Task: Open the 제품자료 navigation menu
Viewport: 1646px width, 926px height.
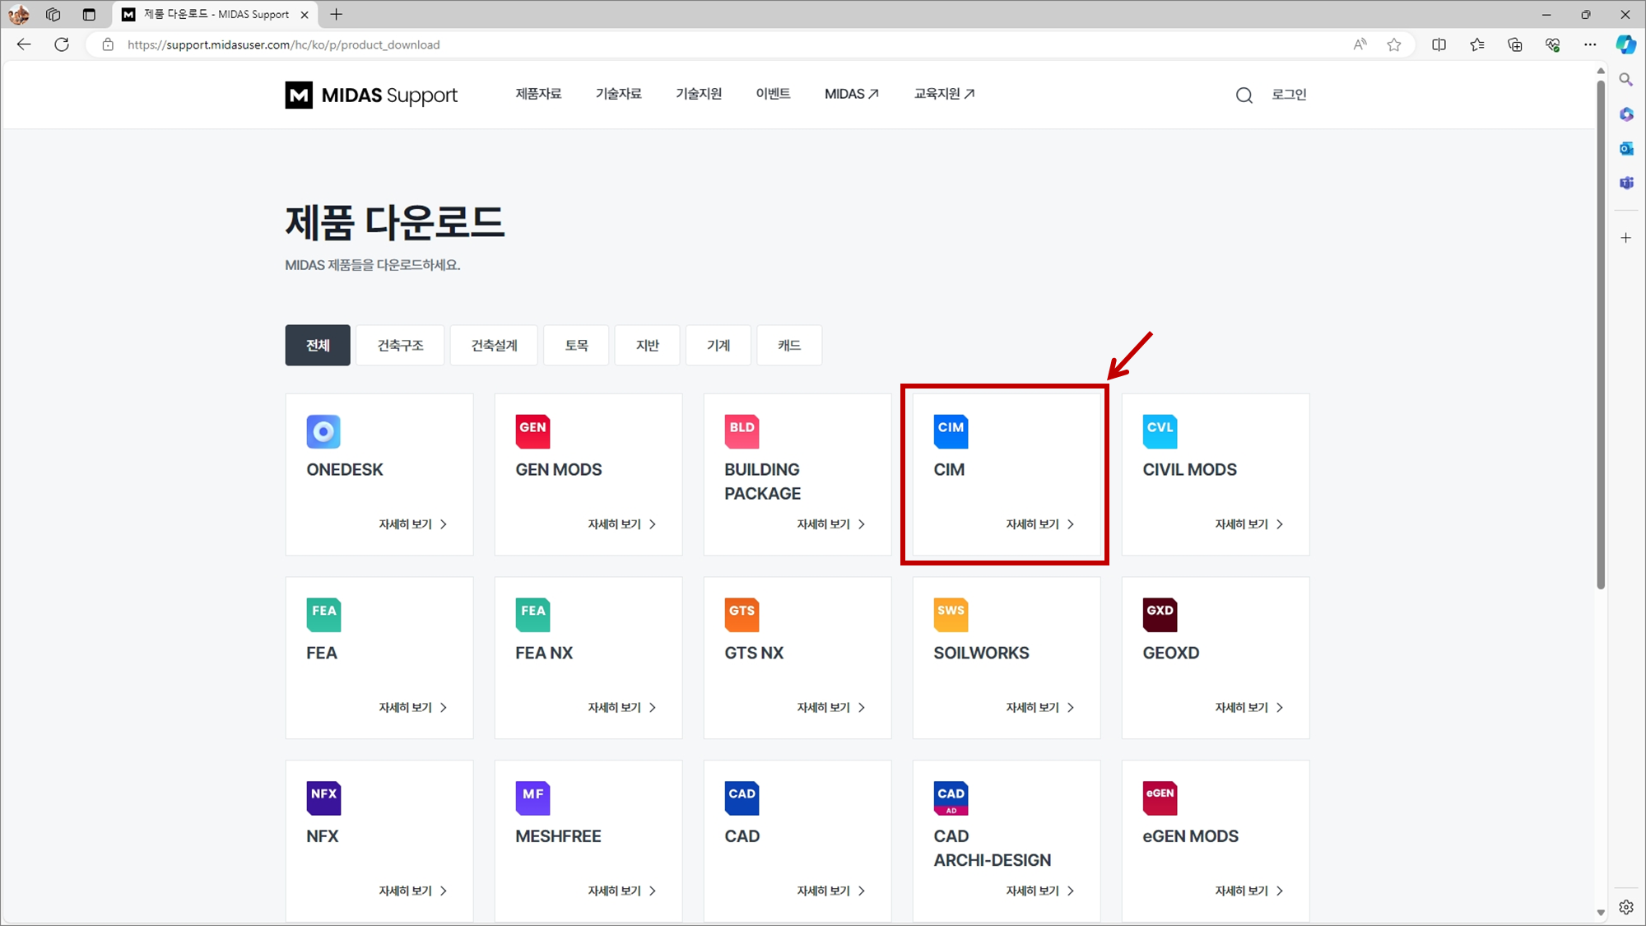Action: coord(538,94)
